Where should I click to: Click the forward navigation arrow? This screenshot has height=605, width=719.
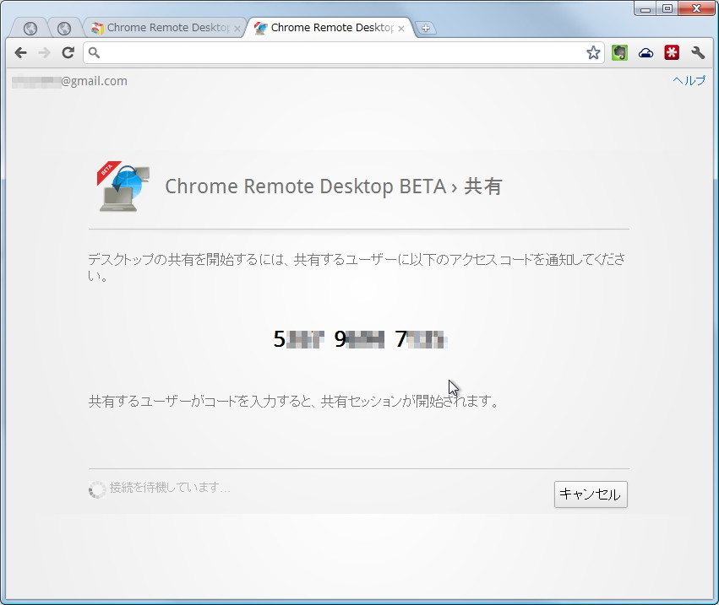click(x=44, y=52)
